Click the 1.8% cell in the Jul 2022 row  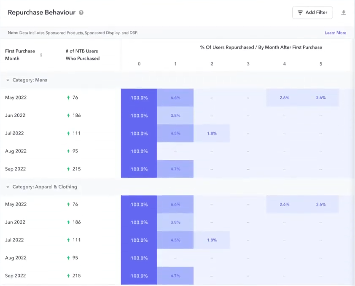pos(212,133)
